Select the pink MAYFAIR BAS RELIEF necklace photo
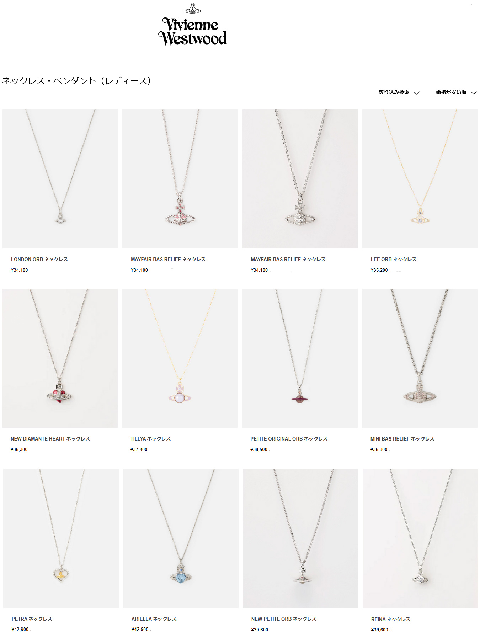Image resolution: width=480 pixels, height=641 pixels. click(180, 179)
